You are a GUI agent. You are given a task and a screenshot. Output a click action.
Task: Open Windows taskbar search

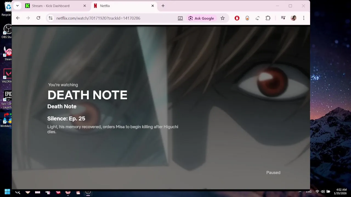[18, 192]
